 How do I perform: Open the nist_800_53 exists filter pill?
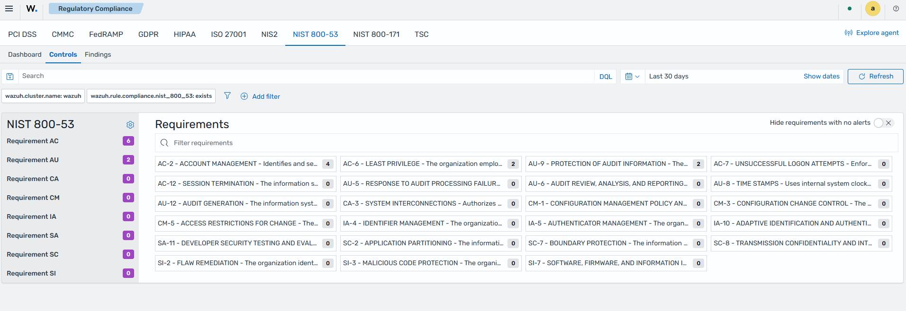pos(151,96)
